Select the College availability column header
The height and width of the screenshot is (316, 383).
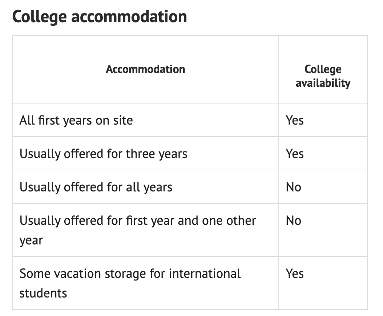323,76
